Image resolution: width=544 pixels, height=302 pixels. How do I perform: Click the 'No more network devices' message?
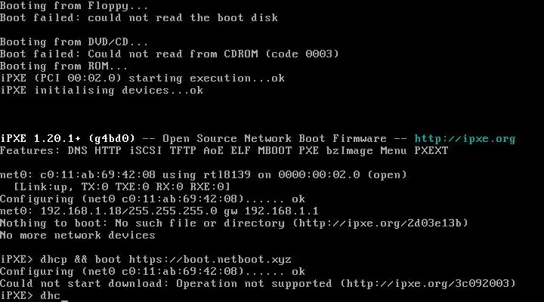pos(77,236)
